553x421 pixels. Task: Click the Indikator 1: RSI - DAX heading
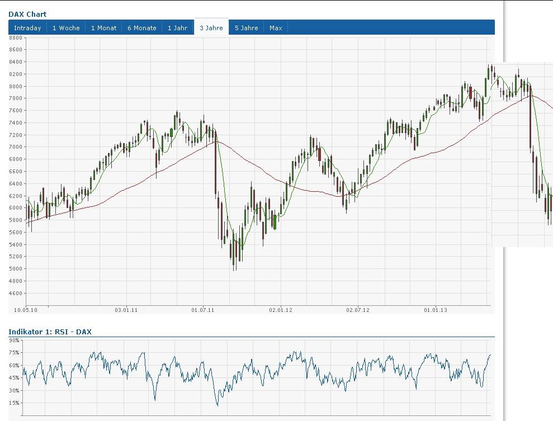click(x=50, y=332)
